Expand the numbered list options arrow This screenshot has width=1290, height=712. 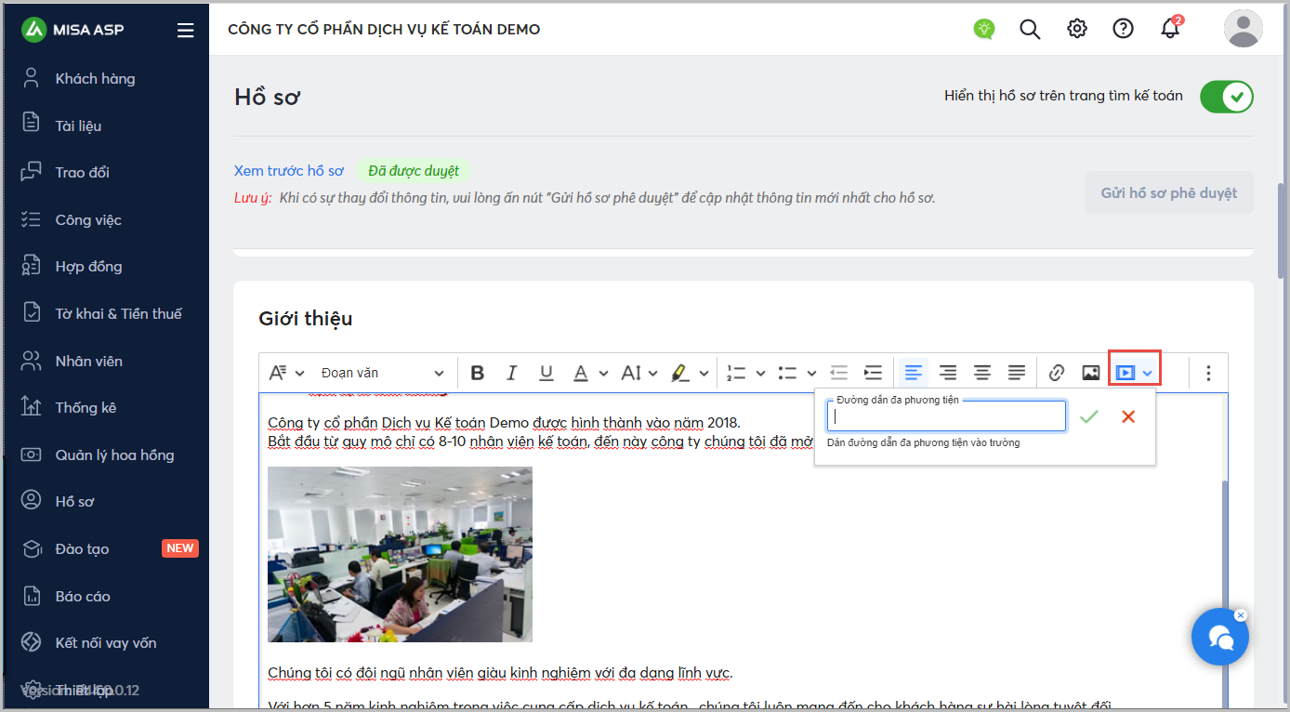tap(759, 373)
